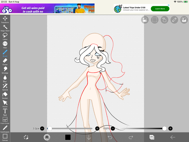189x142 pixels.
Task: Decrease brush thickness with minus button
Action: 42,128
